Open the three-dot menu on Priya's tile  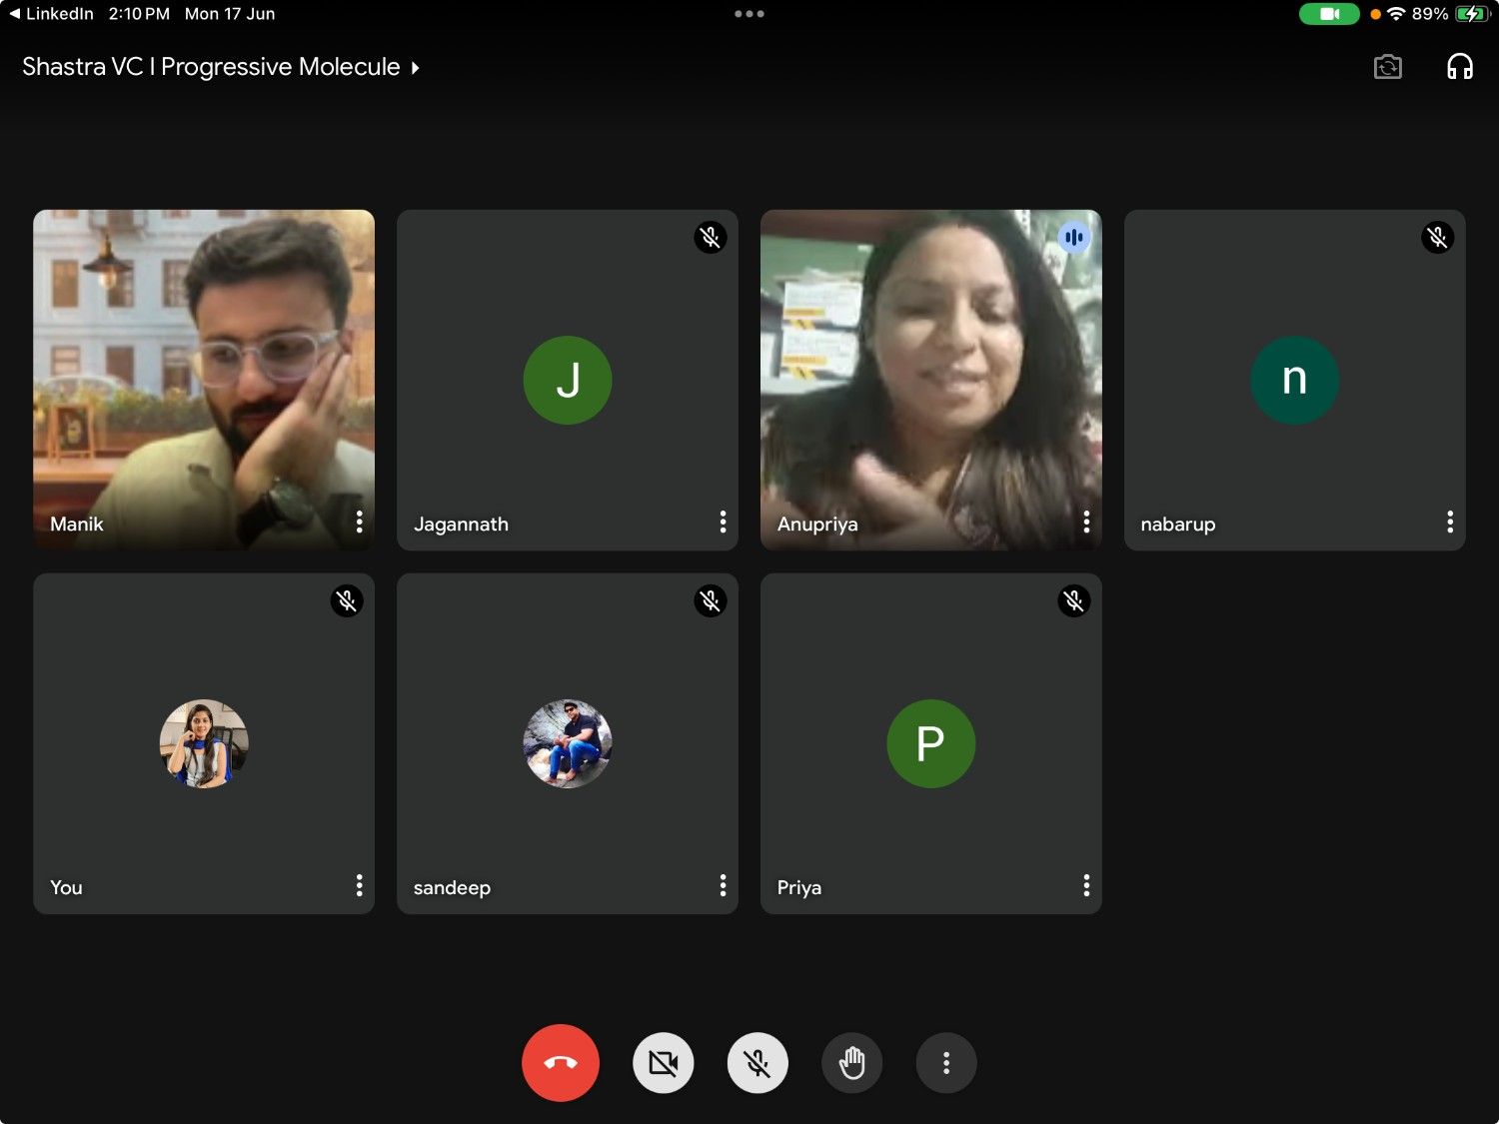point(1087,885)
